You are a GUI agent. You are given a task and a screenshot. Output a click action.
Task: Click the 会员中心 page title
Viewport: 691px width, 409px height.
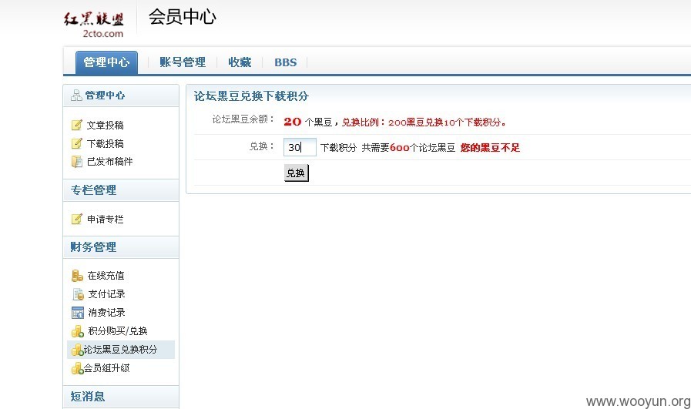pyautogui.click(x=182, y=18)
